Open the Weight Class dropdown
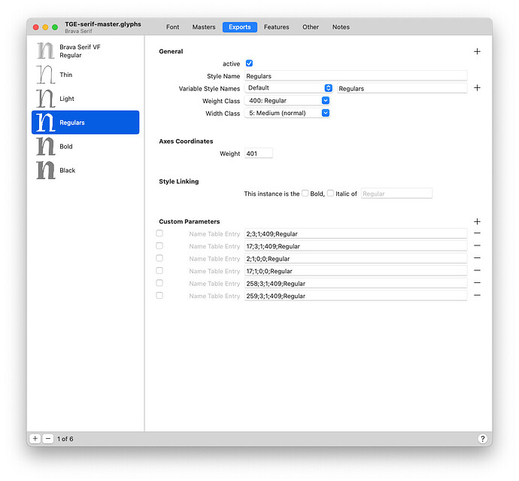The width and height of the screenshot is (519, 481). 287,101
